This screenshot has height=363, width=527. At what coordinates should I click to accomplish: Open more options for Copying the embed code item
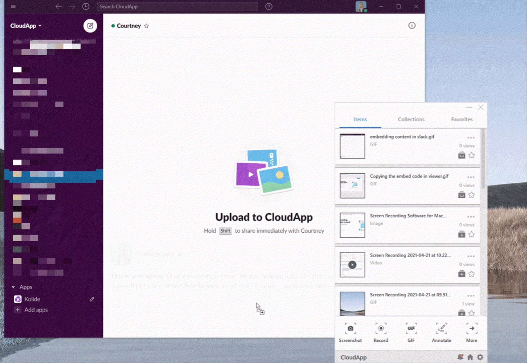pyautogui.click(x=471, y=177)
